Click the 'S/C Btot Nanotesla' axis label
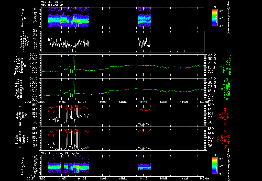This screenshot has height=181, width=262. pos(20,65)
